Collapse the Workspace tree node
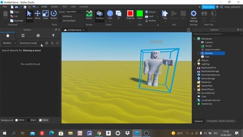243x137 pixels. pos(194,39)
